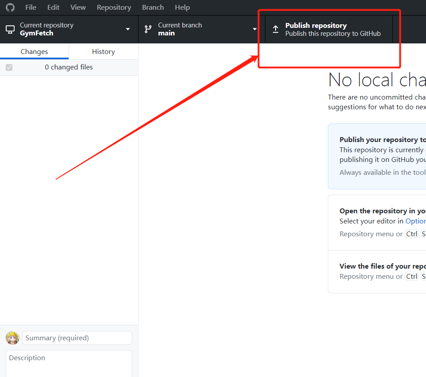Click the GymFetch repository name
Viewport: 426px width, 377px height.
pyautogui.click(x=36, y=33)
